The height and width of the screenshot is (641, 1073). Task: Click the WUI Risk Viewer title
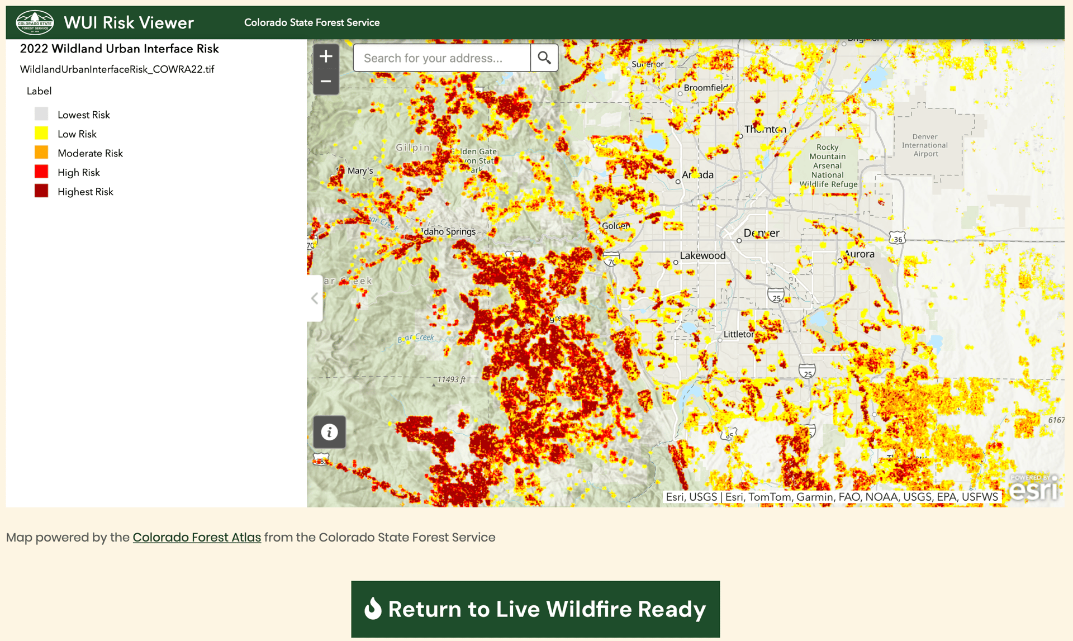click(x=129, y=22)
